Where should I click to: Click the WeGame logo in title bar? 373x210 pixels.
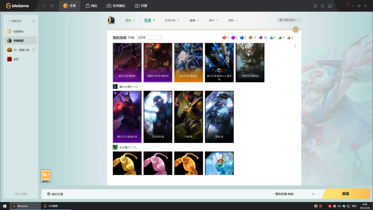[x=17, y=6]
